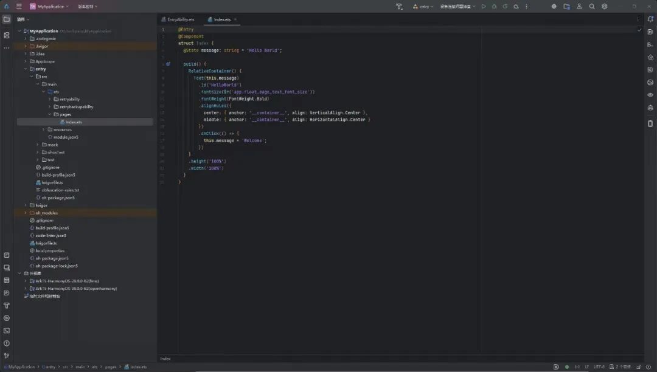
Task: Click the entry breadcrumb in the status bar
Action: coord(49,367)
